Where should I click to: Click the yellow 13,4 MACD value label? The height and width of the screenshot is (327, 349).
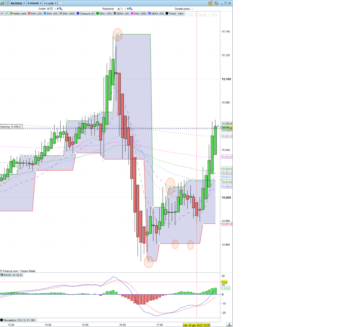tap(224, 282)
